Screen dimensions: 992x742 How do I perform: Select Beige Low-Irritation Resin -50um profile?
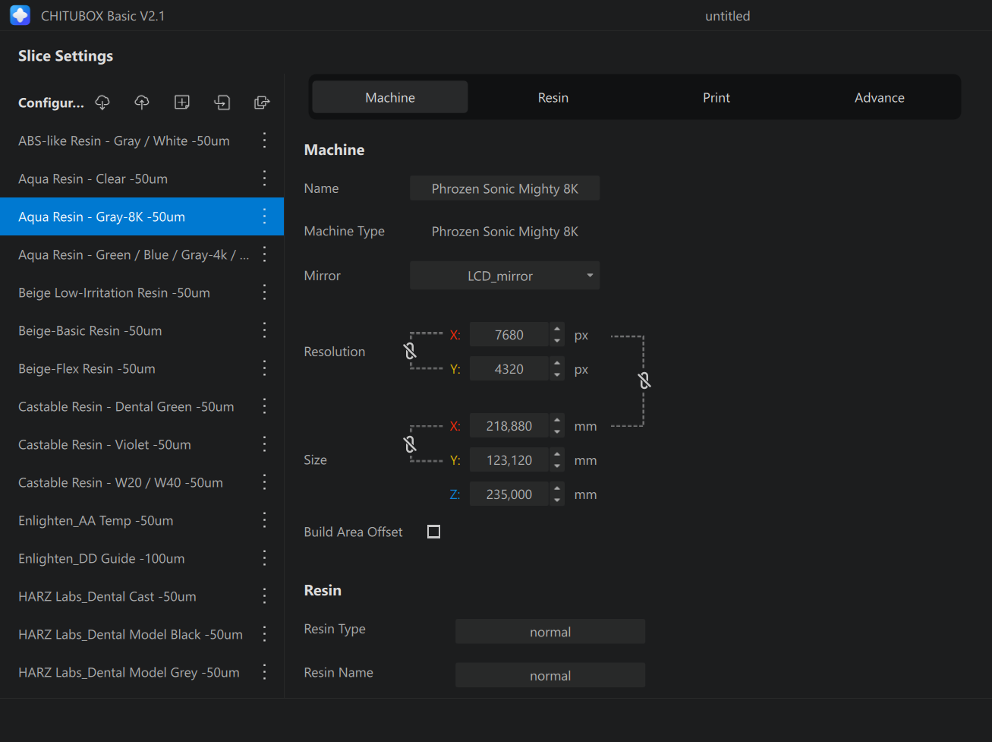(x=142, y=292)
